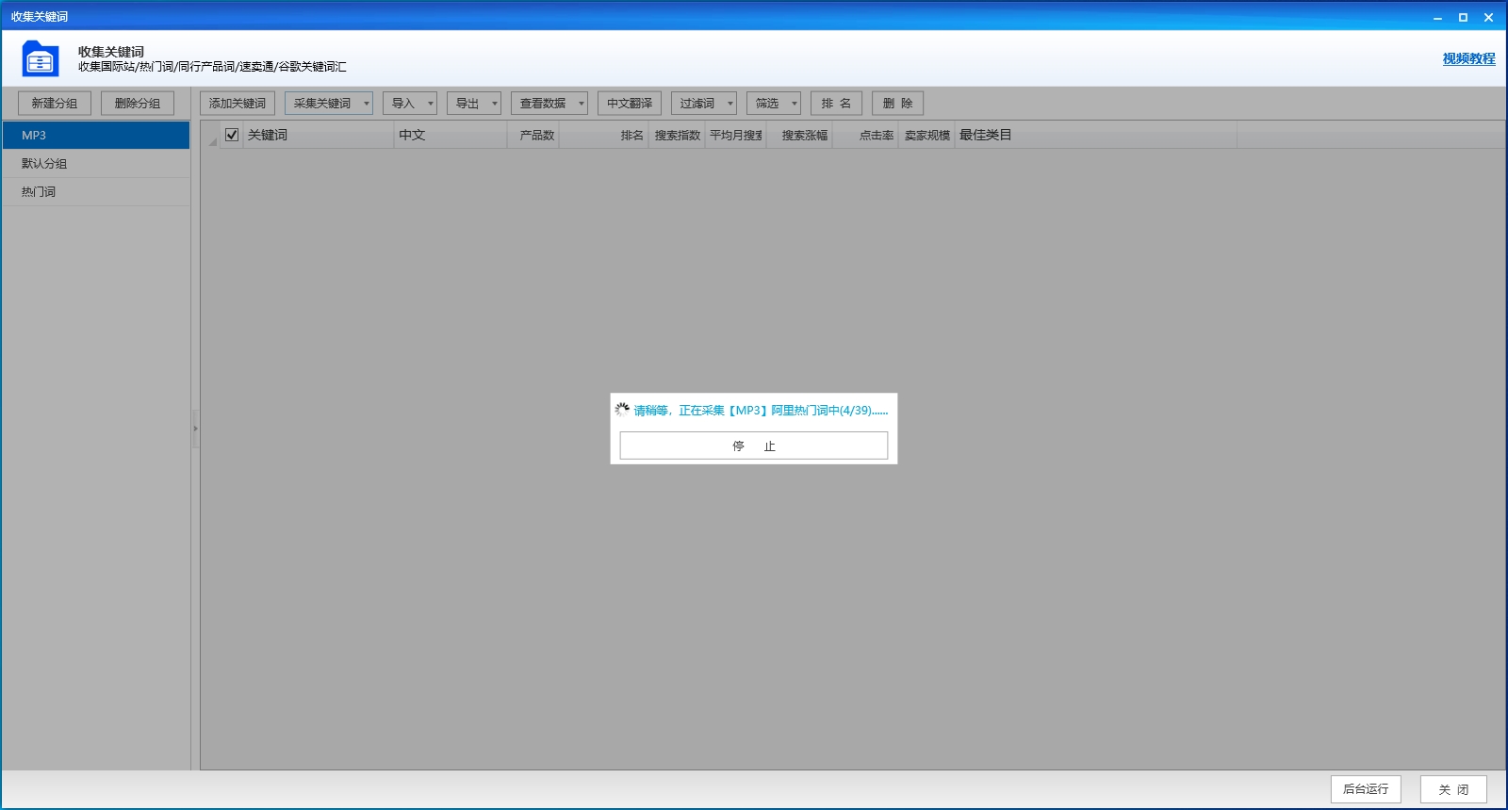The image size is (1508, 810).
Task: Select the 热门词 group
Action: pyautogui.click(x=96, y=191)
